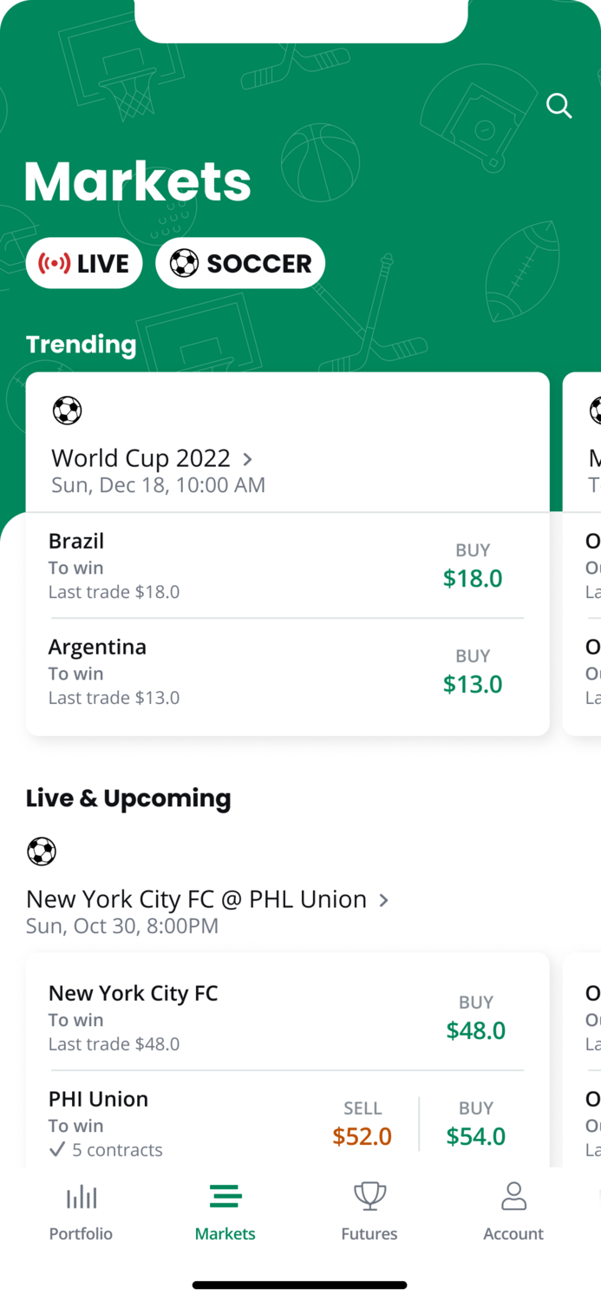The width and height of the screenshot is (601, 1302).
Task: Expand New York City FC @ PHL Union chevron
Action: coord(383,900)
